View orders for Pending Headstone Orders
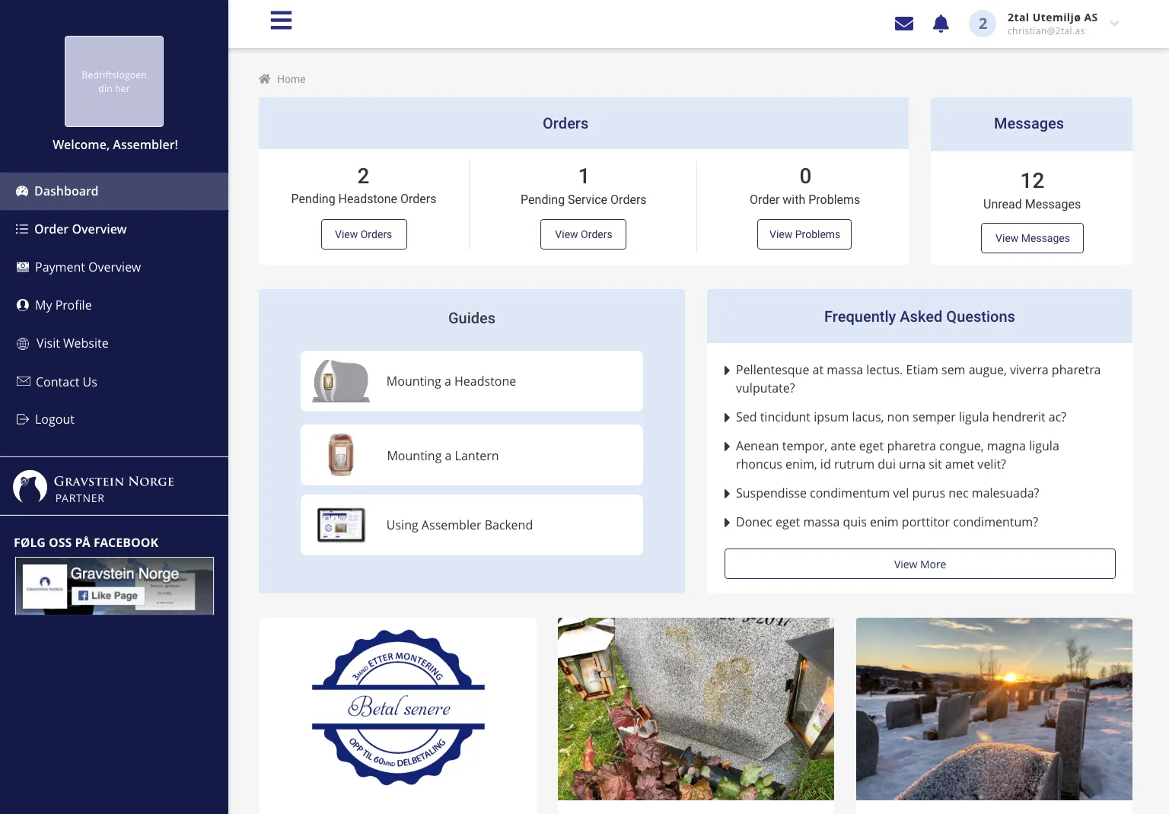This screenshot has width=1169, height=814. [x=364, y=234]
